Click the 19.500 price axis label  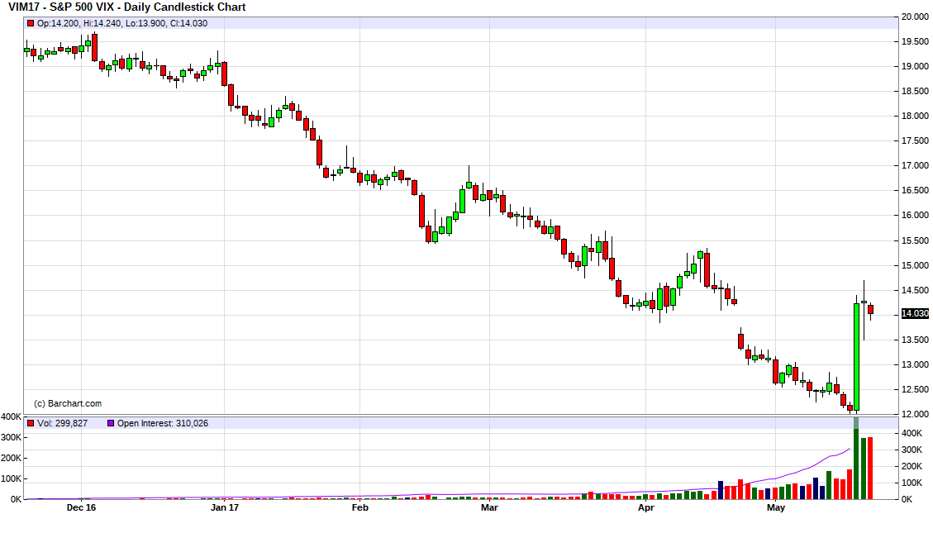click(x=915, y=41)
